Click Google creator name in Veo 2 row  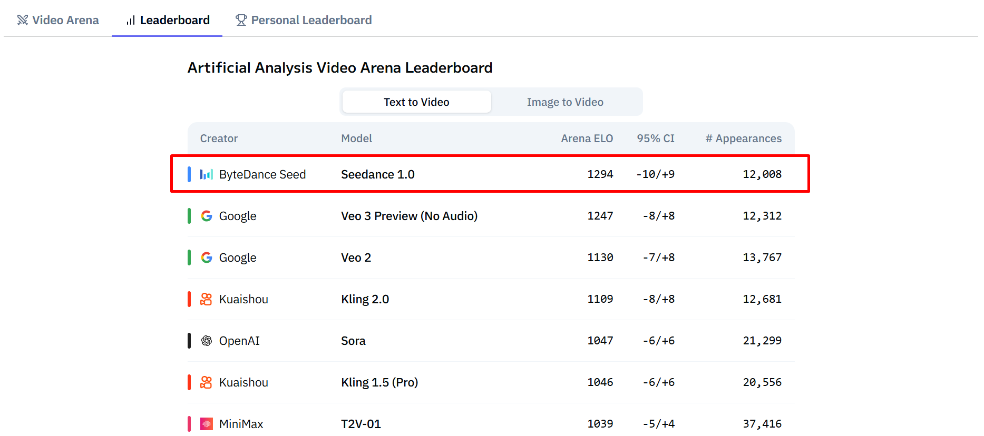click(238, 257)
